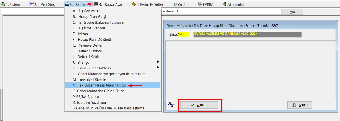Click the Rapor printer icon
The width and height of the screenshot is (340, 121).
67,4
